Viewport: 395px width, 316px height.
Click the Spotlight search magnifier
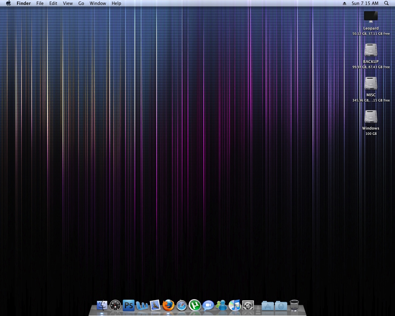point(386,3)
